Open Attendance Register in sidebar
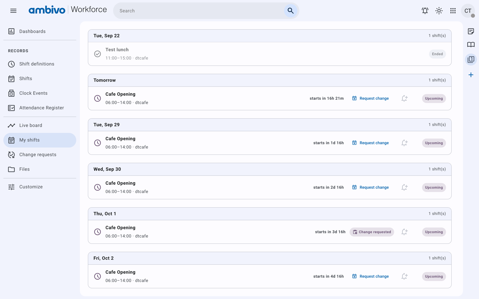Image resolution: width=479 pixels, height=299 pixels. tap(40, 108)
